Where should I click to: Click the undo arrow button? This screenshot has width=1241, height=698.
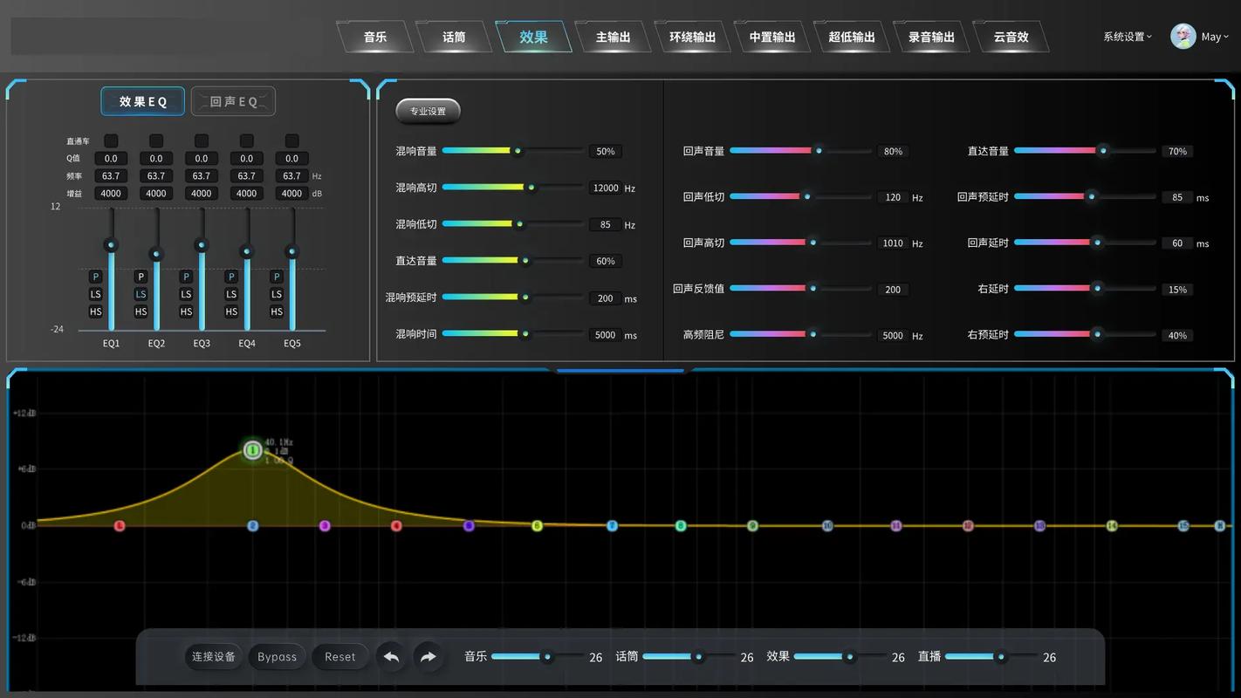click(391, 657)
